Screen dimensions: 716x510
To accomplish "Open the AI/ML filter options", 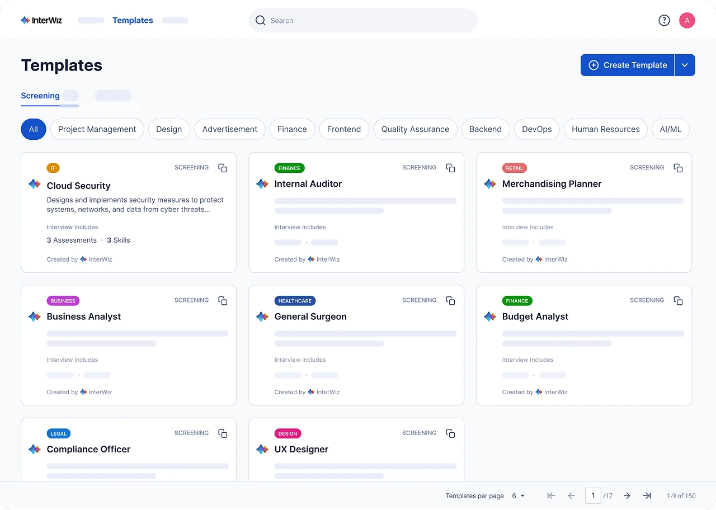I will coord(670,129).
